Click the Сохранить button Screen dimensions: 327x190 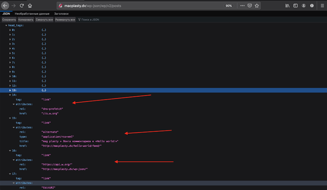(9, 19)
